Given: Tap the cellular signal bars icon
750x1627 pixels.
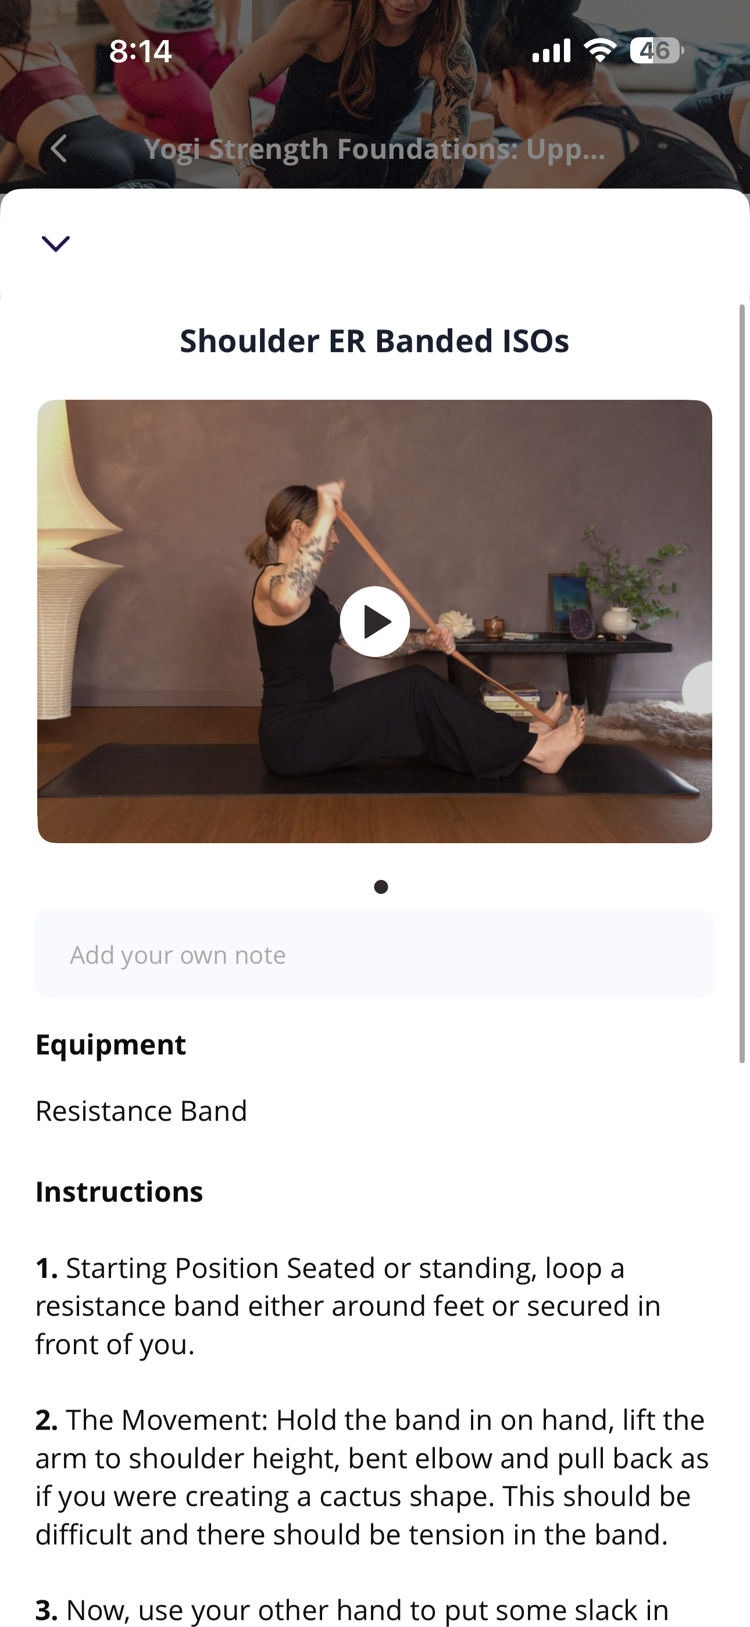Looking at the screenshot, I should click(x=551, y=51).
